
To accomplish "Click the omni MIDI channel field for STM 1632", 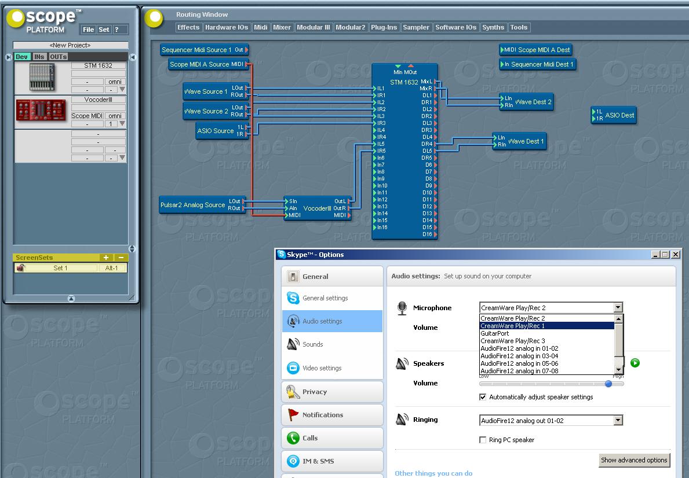I will pos(115,82).
